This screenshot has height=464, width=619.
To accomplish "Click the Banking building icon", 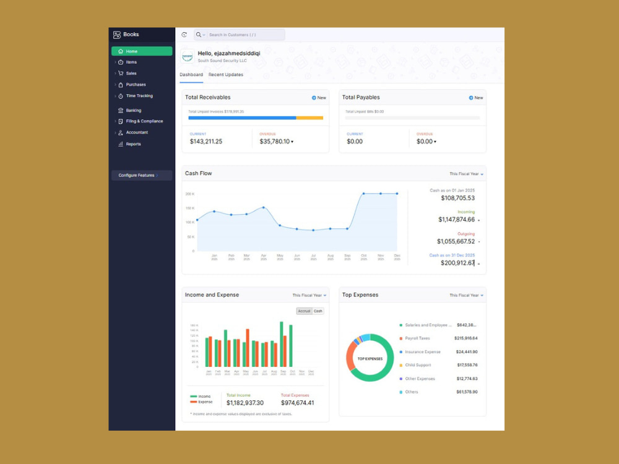I will (x=121, y=111).
